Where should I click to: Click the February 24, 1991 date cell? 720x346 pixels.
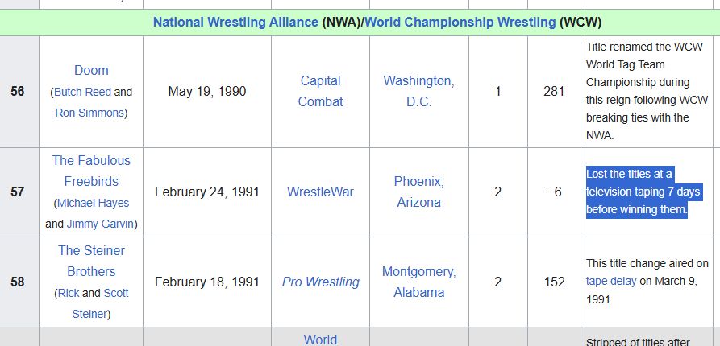(x=207, y=192)
